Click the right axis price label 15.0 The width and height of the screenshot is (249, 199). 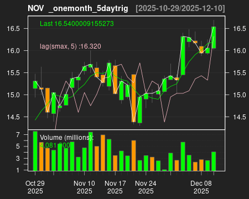[240, 95]
